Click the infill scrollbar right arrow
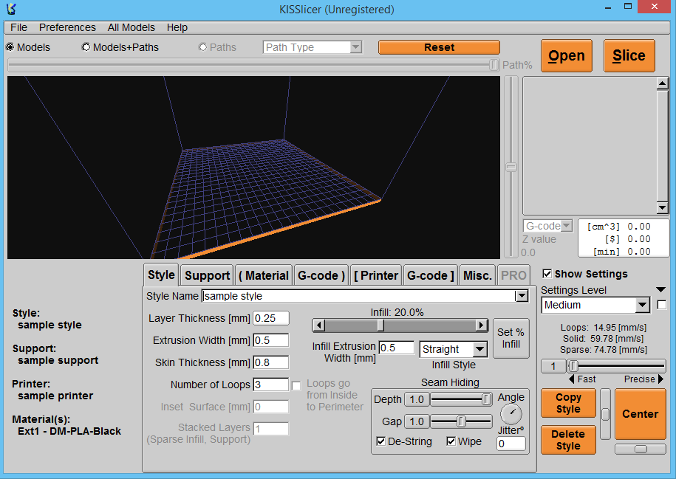Image resolution: width=676 pixels, height=479 pixels. click(482, 325)
